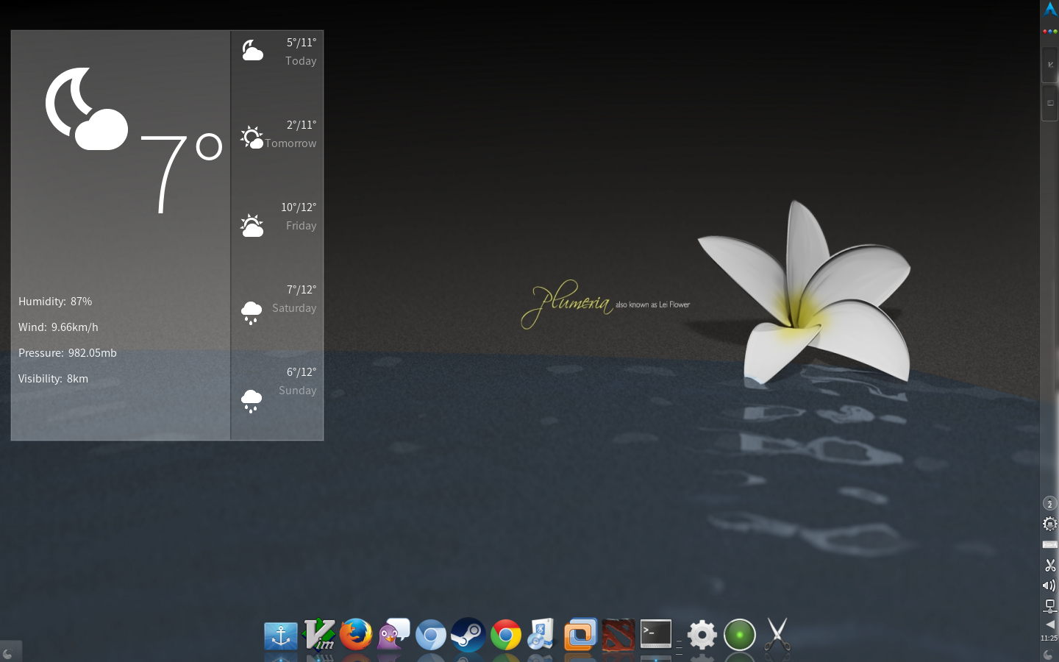Open the volume control in the tray

1049,586
